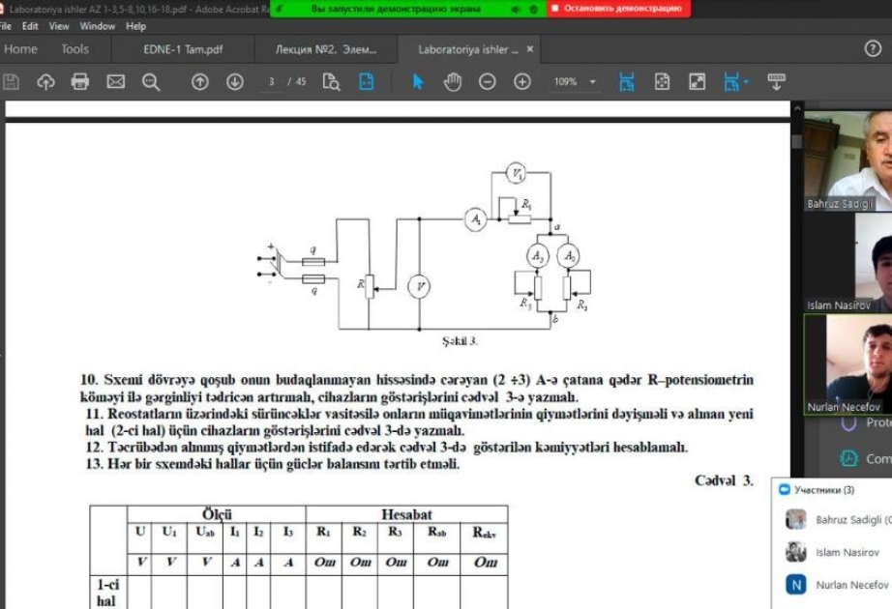
Task: Go to next page with down arrow
Action: [x=235, y=82]
